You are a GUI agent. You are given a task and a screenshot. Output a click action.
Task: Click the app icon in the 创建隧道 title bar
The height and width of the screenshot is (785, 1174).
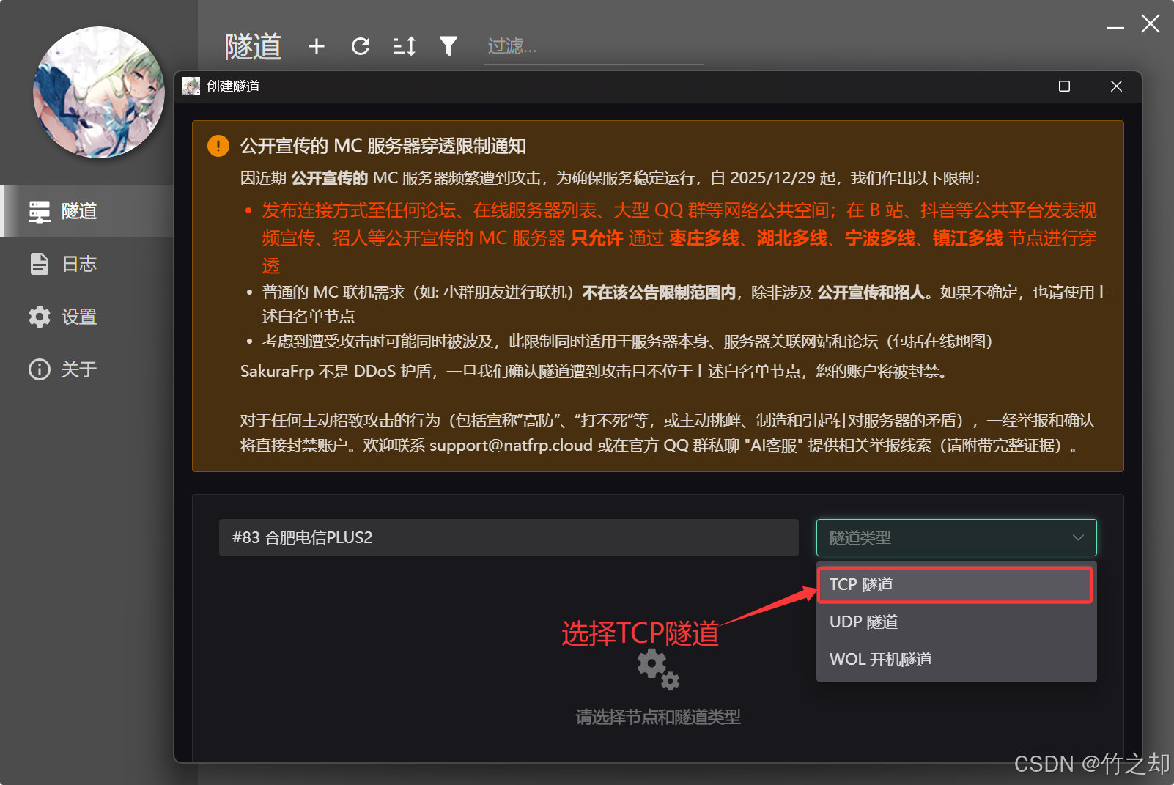191,86
